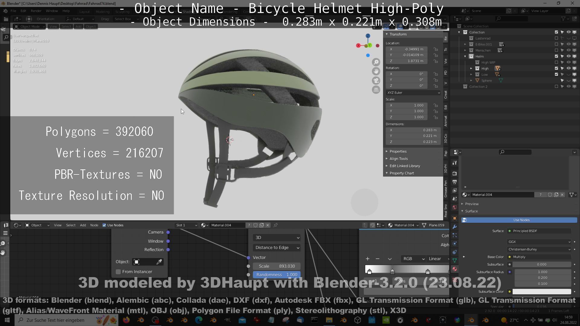Open the Window menu
580x326 pixels.
[x=52, y=11]
